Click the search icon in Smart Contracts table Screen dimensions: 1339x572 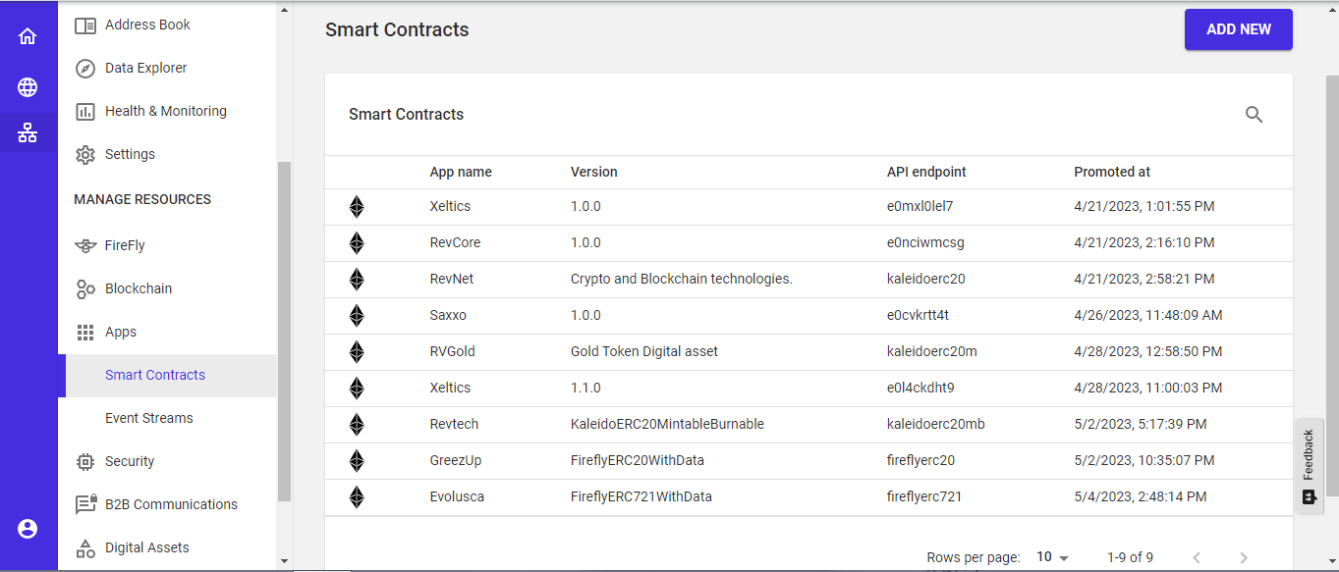coord(1254,115)
